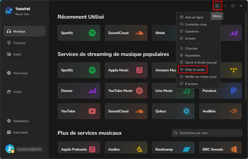Choose S'inscrire menu item
Screen dimensions: 248x159
click(198, 48)
